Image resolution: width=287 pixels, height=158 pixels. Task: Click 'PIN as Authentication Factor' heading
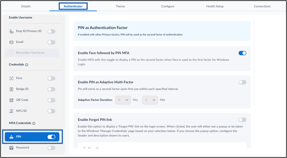point(103,28)
